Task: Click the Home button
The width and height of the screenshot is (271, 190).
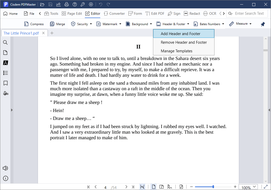Action: [10, 13]
